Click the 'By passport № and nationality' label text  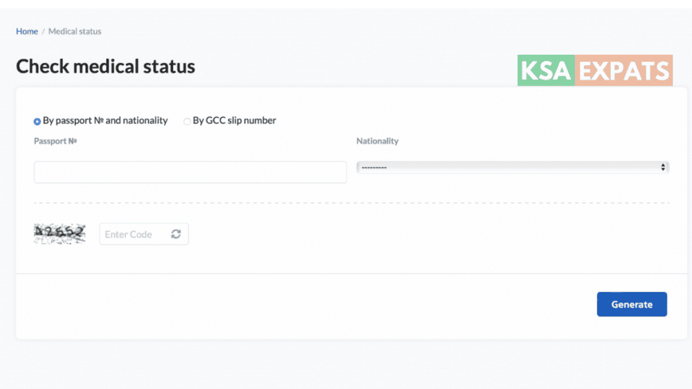(x=105, y=120)
